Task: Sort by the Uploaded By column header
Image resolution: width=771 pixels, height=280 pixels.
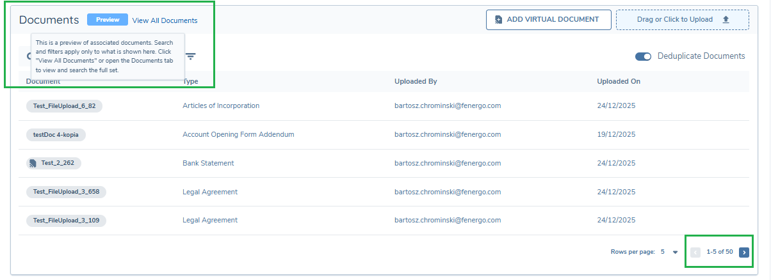Action: 416,82
